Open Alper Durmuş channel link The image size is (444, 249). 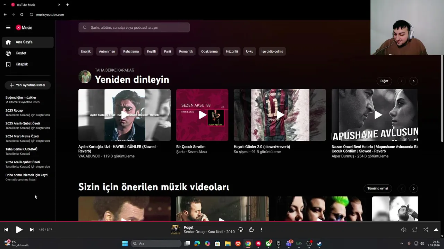[x=343, y=156]
